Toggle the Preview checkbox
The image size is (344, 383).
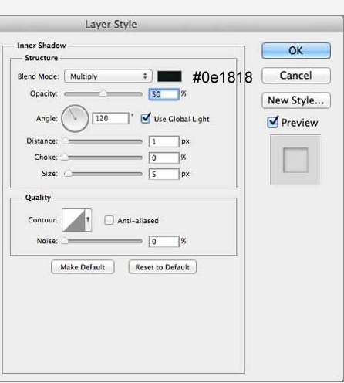pos(273,122)
